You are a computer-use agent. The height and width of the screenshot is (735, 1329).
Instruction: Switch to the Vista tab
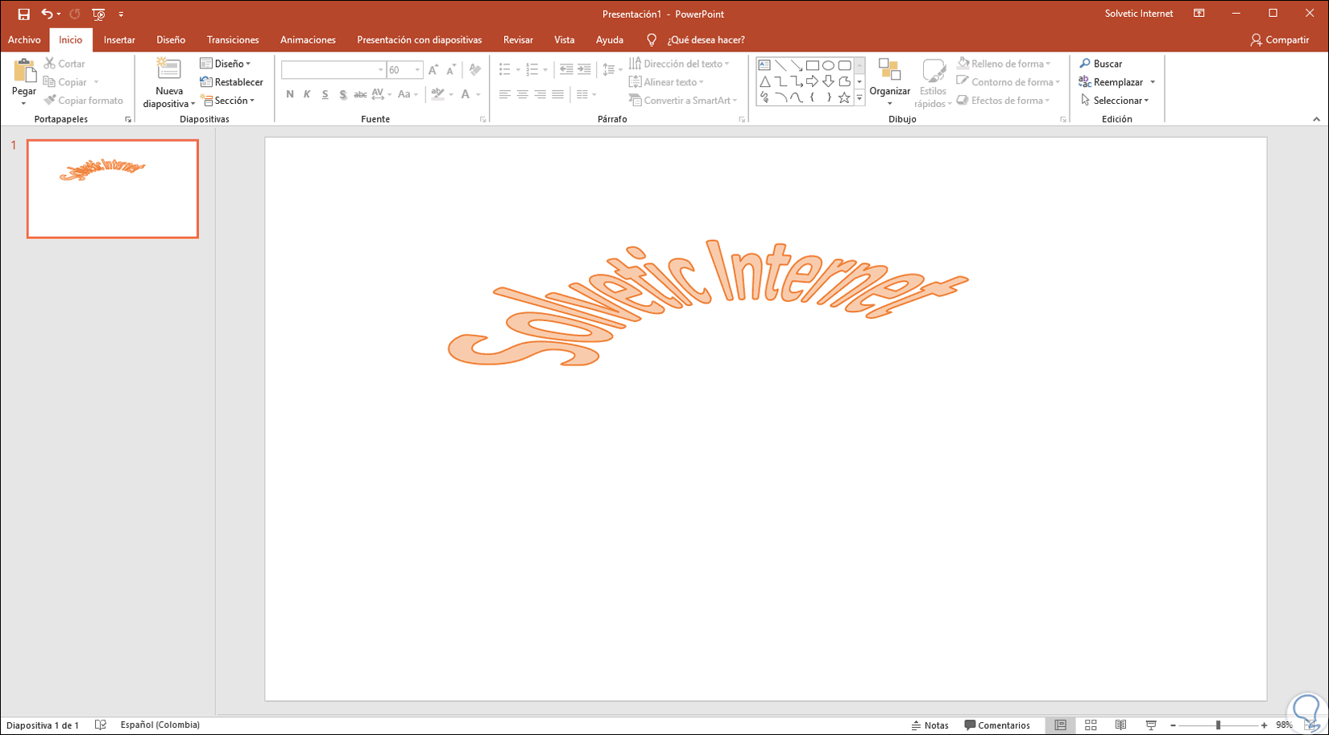(x=565, y=39)
